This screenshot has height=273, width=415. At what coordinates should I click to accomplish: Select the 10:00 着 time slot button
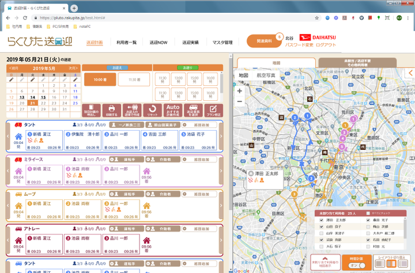100,80
